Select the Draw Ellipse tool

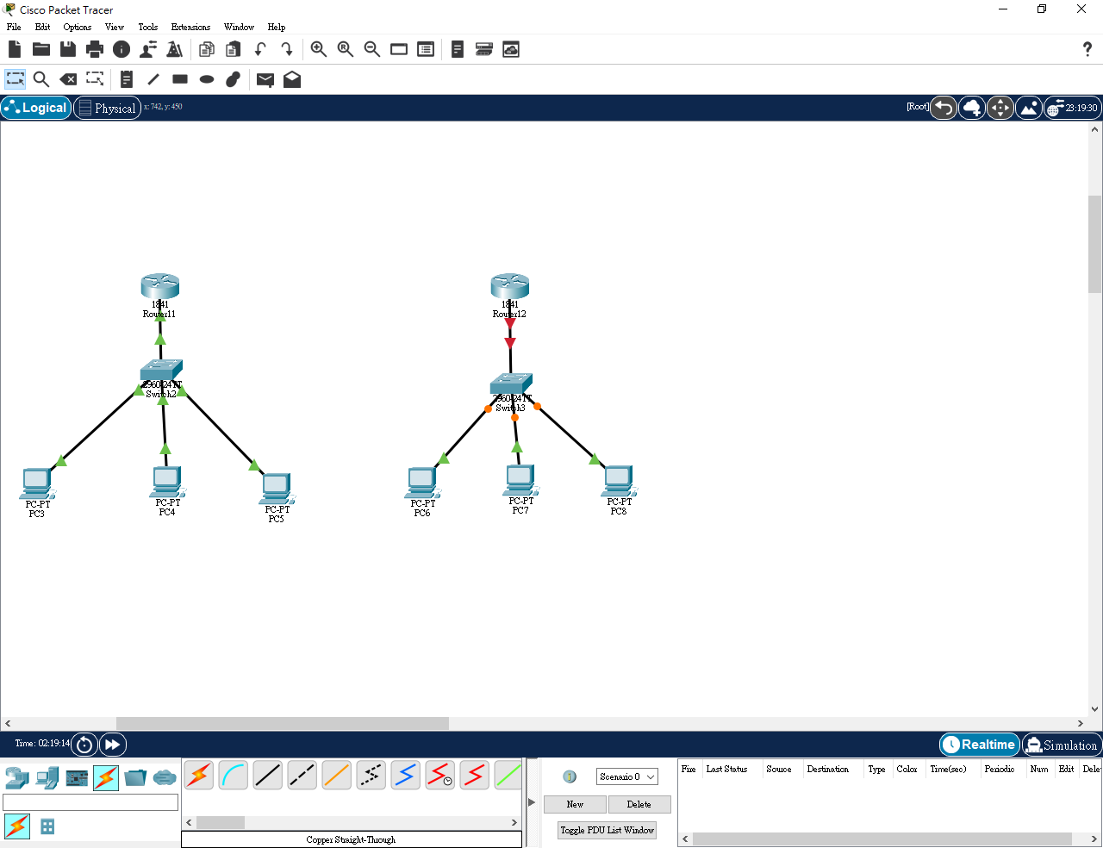[x=207, y=79]
